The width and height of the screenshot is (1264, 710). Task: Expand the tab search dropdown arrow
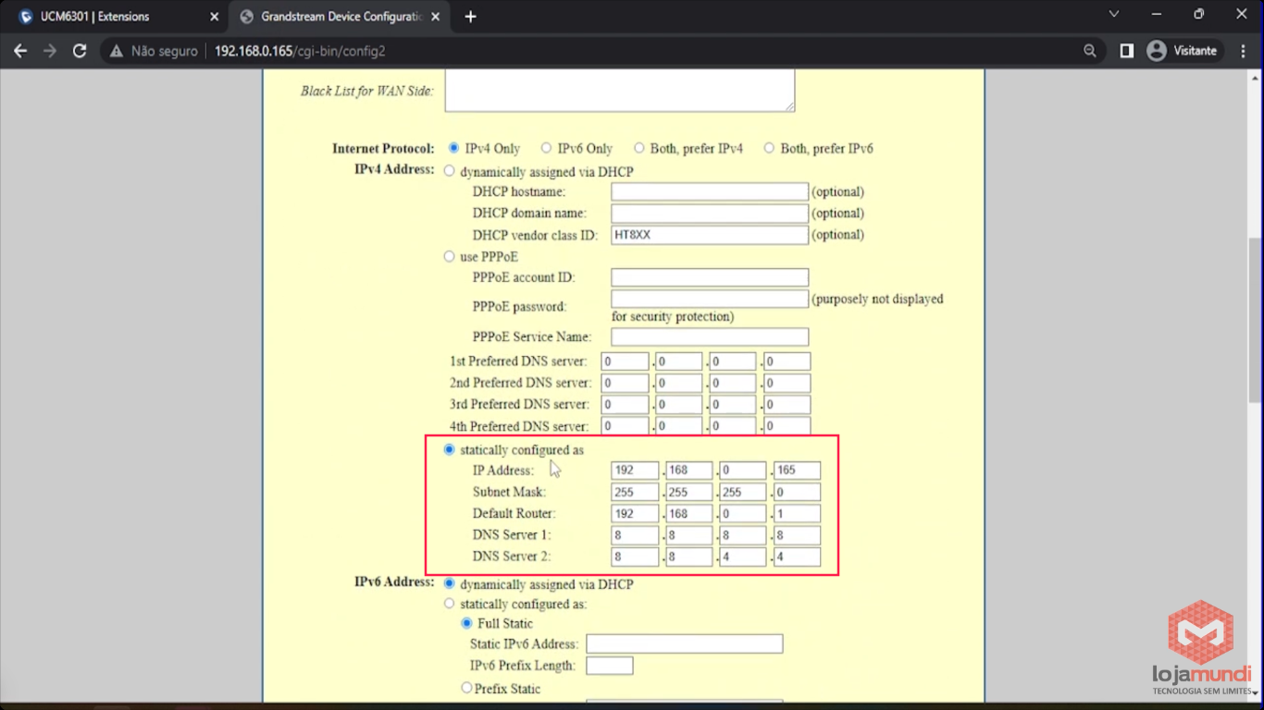point(1114,15)
